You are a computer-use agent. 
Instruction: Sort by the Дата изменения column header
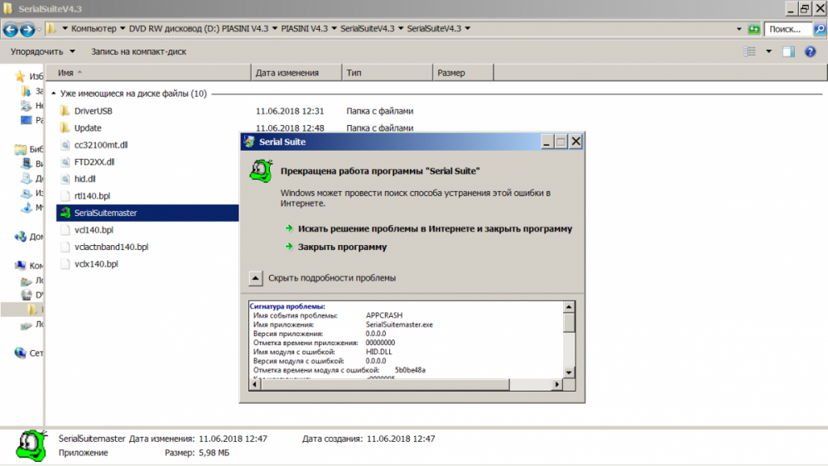coord(296,73)
